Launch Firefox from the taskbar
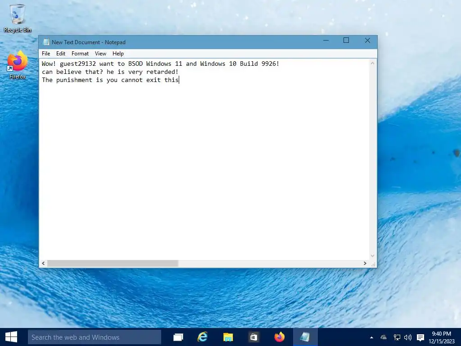 [x=279, y=337]
